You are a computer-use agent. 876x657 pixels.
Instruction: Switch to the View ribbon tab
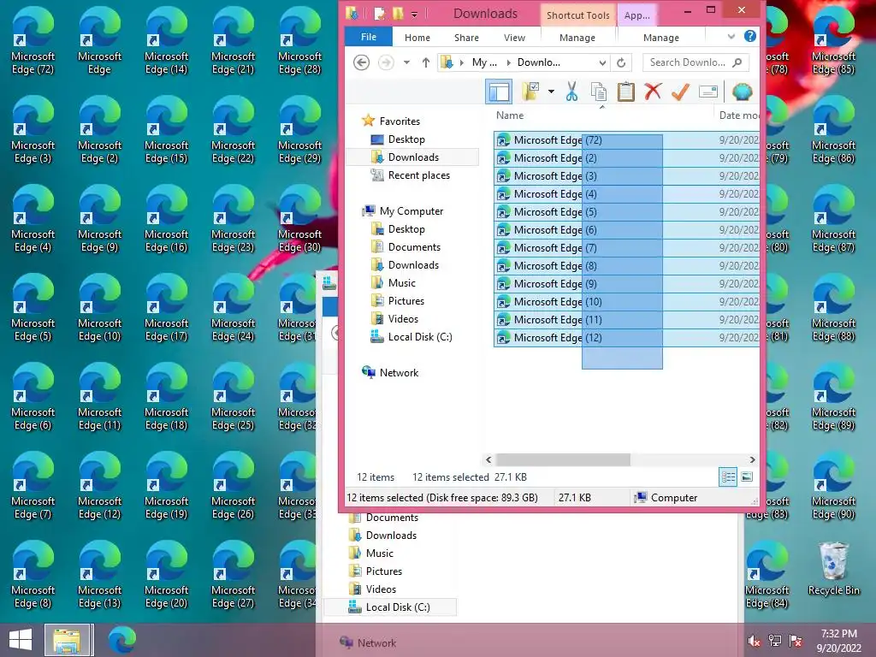point(514,38)
